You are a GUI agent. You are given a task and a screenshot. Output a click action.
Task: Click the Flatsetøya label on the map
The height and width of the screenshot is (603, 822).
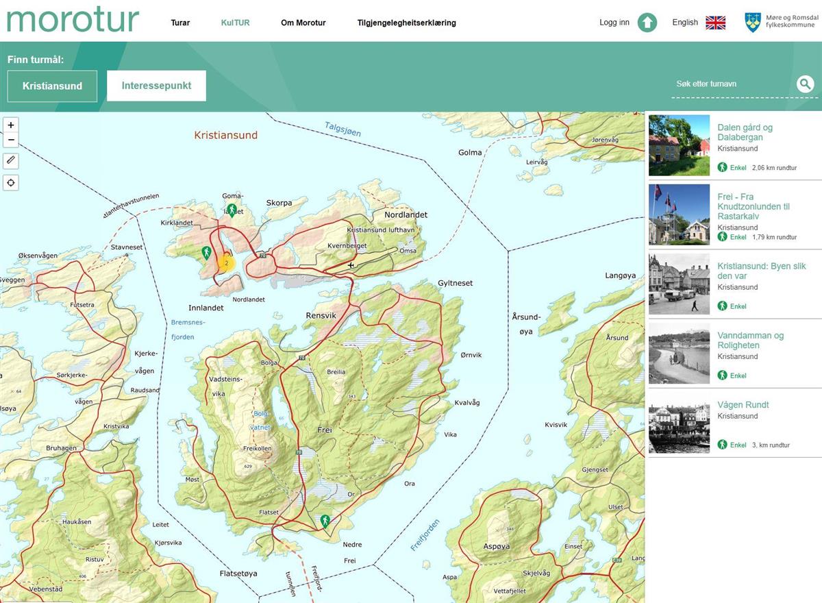click(x=238, y=573)
